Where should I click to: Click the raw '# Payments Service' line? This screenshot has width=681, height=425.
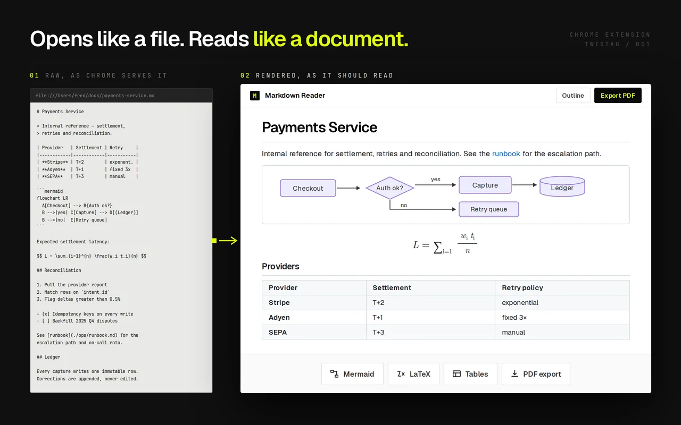coord(60,112)
